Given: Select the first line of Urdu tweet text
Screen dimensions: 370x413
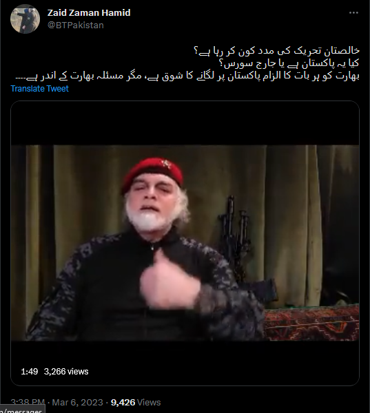Looking at the screenshot, I should click(276, 50).
